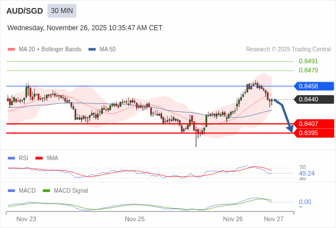This screenshot has width=336, height=228.
Task: Click the MACD legend label
Action: pos(27,191)
